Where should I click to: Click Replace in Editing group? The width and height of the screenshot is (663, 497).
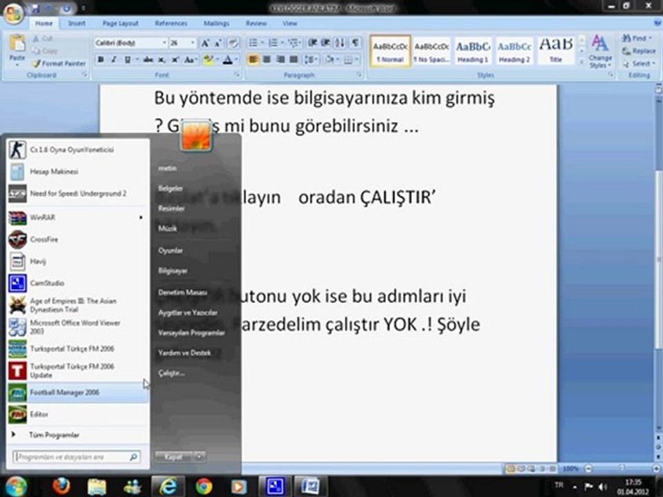point(638,51)
